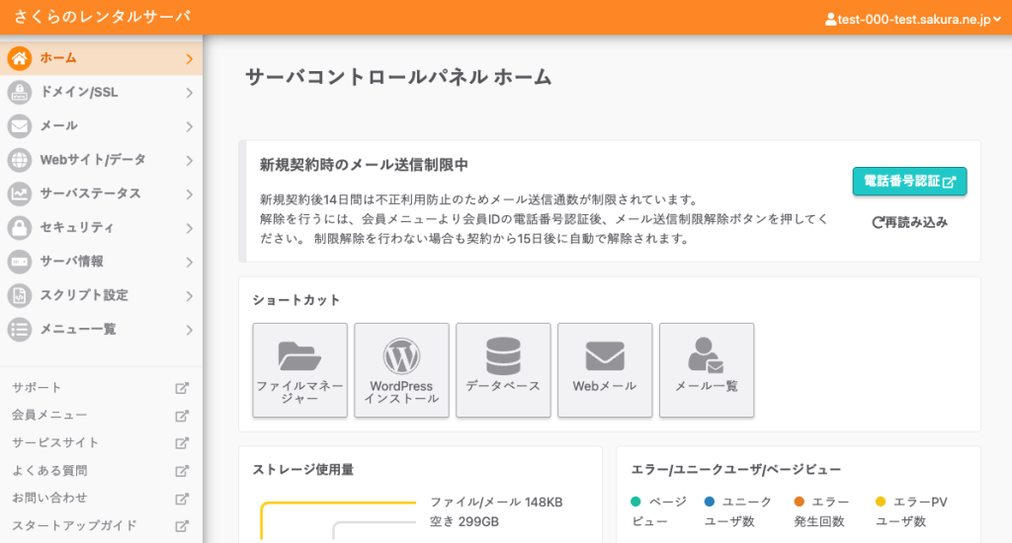Open the メール一覧 shortcut tile
Image resolution: width=1012 pixels, height=543 pixels.
click(x=707, y=370)
